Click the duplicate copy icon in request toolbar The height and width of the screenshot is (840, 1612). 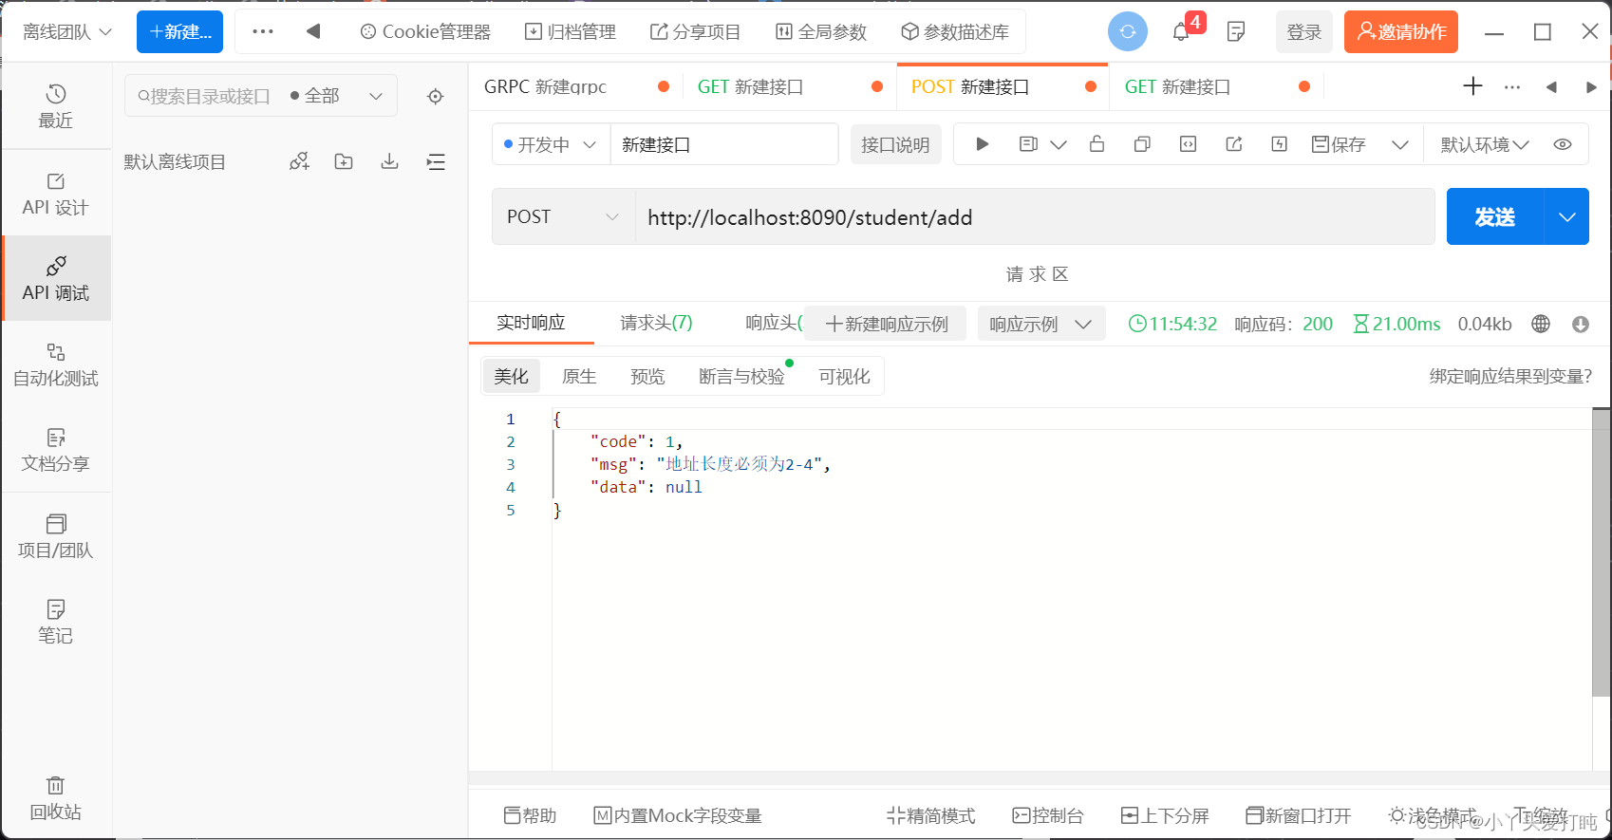[x=1142, y=144]
